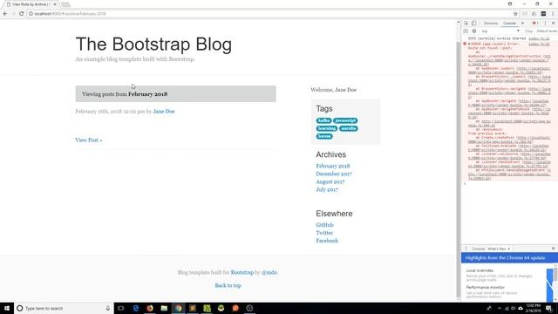558x314 pixels.
Task: Click the red error count indicator in DevTools
Action: point(535,24)
